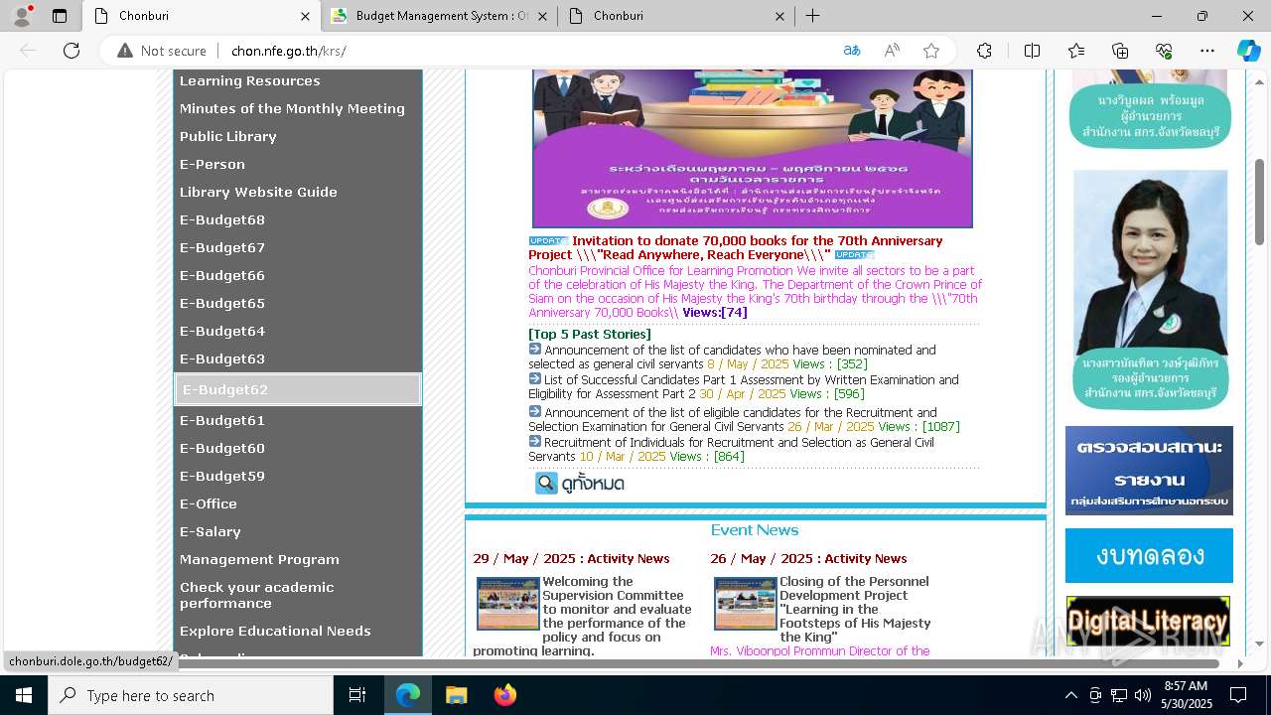
Task: Choose E-Budget63 from the side menu
Action: [222, 358]
